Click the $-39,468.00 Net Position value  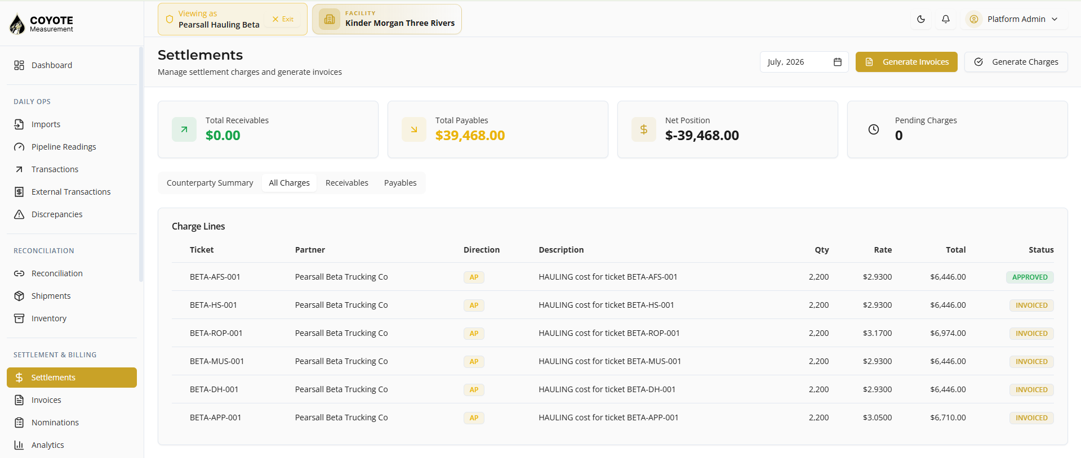(x=702, y=136)
